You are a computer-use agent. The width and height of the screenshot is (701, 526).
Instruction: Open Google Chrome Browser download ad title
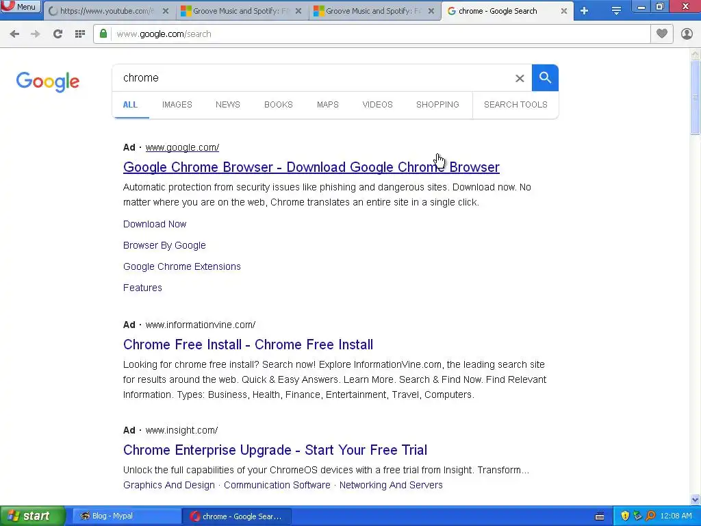311,167
